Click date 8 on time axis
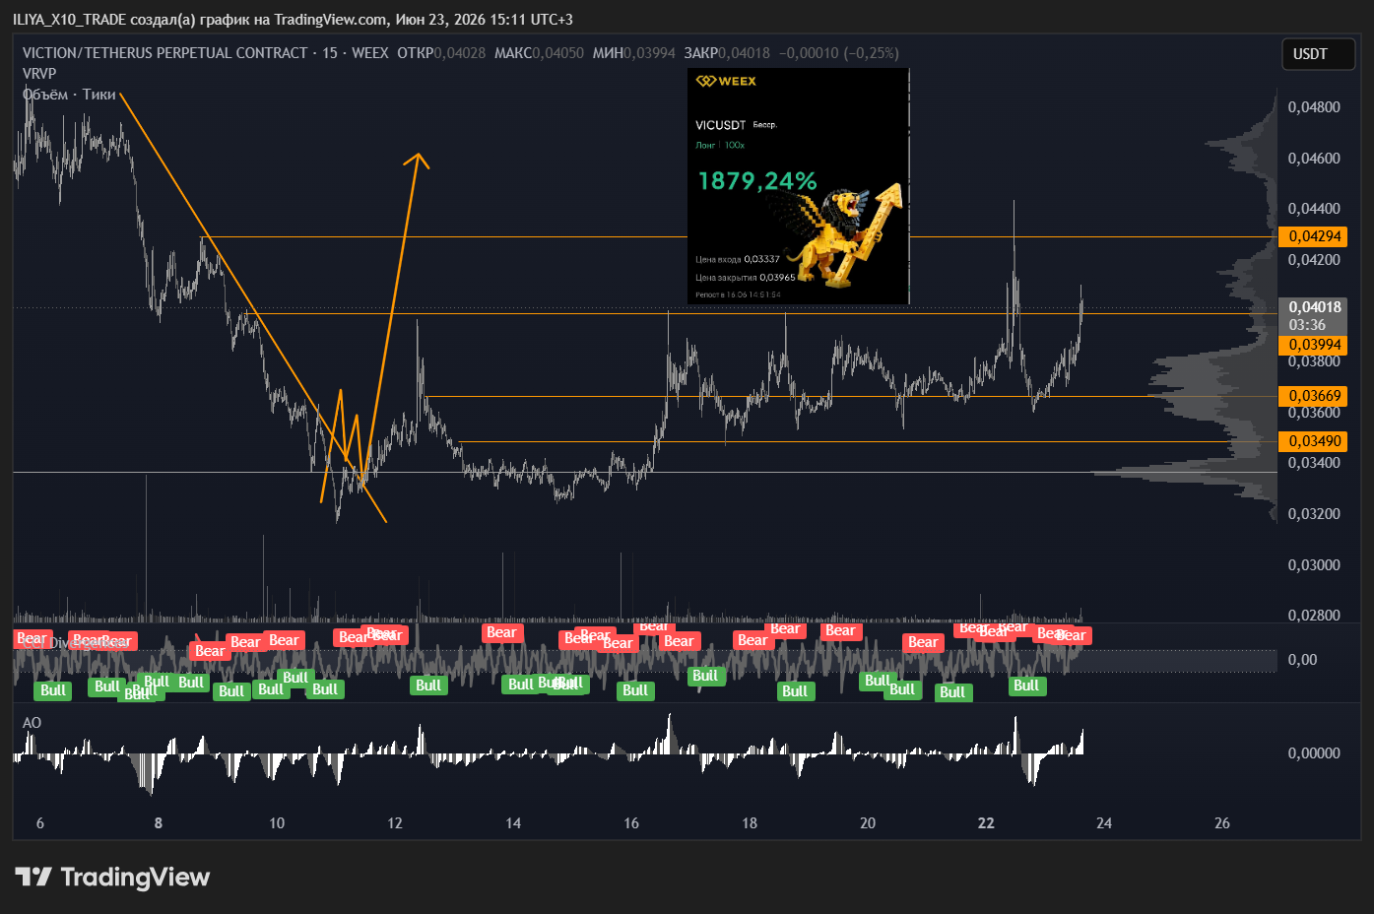 click(x=159, y=823)
